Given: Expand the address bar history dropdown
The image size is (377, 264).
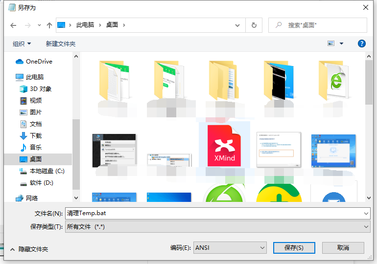Looking at the screenshot, I should coord(237,25).
